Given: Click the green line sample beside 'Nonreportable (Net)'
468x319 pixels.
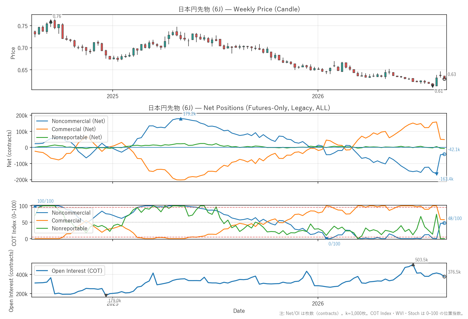Looking at the screenshot, I should 42,137.
